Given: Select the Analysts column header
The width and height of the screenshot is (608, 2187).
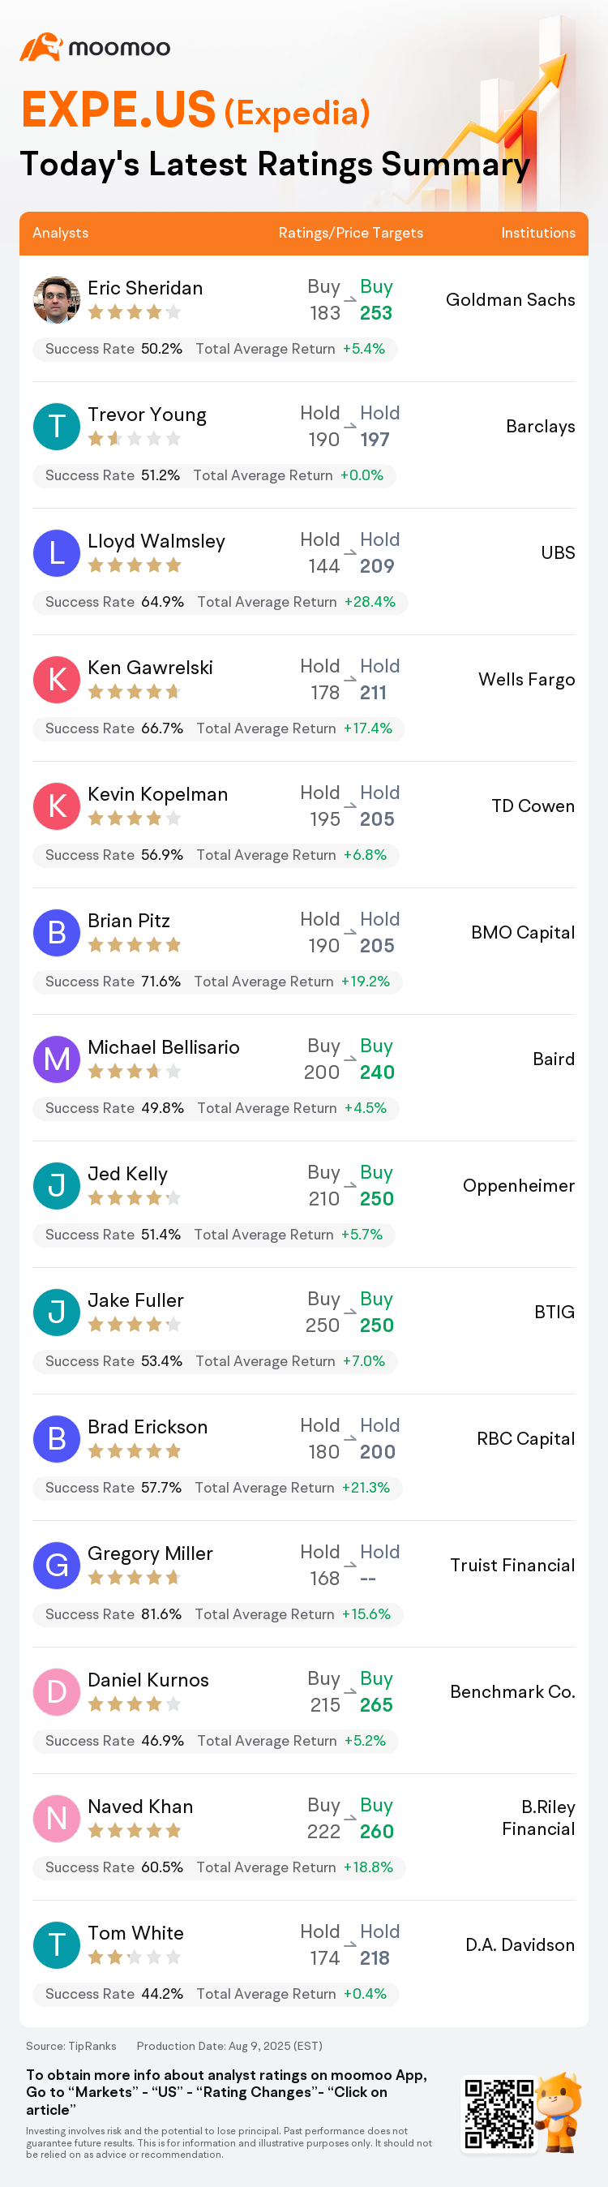Looking at the screenshot, I should (60, 233).
